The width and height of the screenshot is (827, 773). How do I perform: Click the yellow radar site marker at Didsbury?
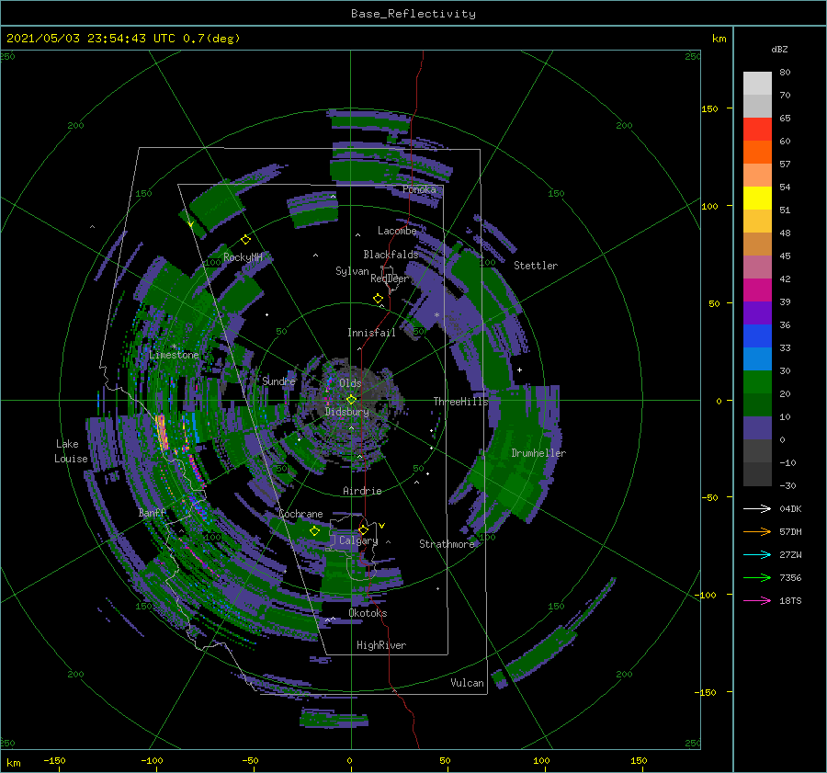click(351, 400)
